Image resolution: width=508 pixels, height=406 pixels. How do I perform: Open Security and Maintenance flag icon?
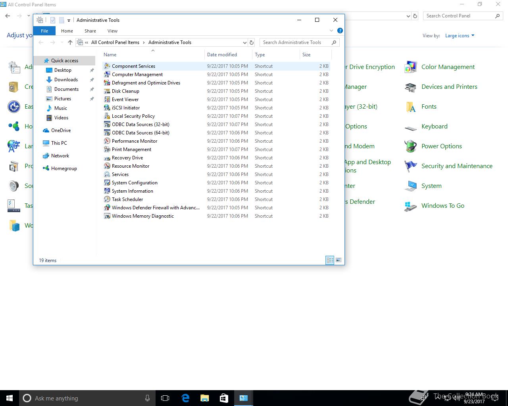point(411,166)
